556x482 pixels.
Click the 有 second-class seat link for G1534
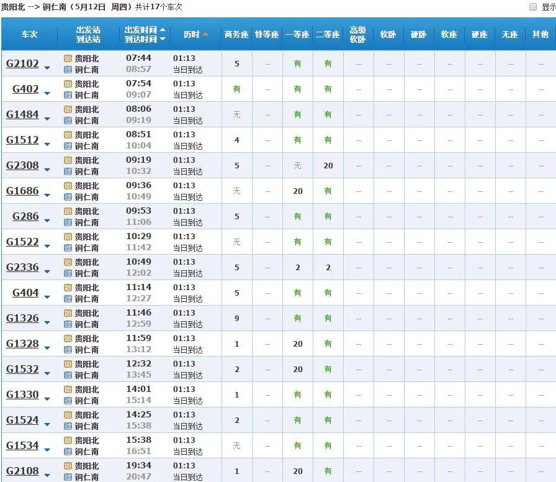[x=328, y=445]
